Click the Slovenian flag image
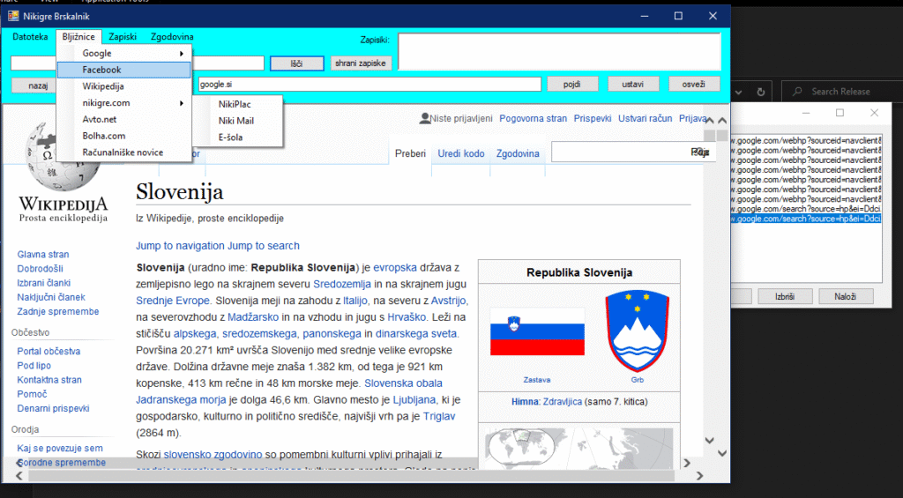Viewport: 903px width, 498px height. coord(537,331)
